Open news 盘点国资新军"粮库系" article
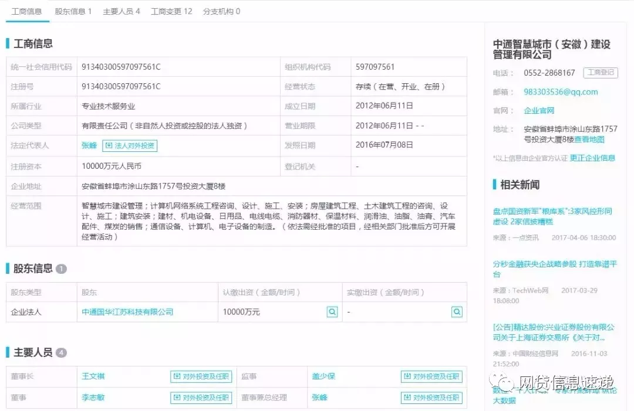This screenshot has height=411, width=634. click(x=552, y=216)
